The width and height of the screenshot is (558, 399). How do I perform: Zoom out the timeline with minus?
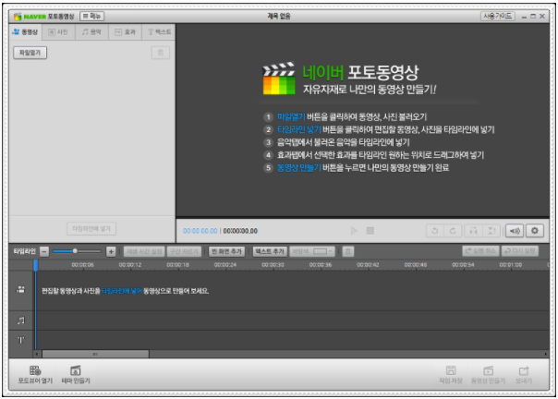coord(44,251)
